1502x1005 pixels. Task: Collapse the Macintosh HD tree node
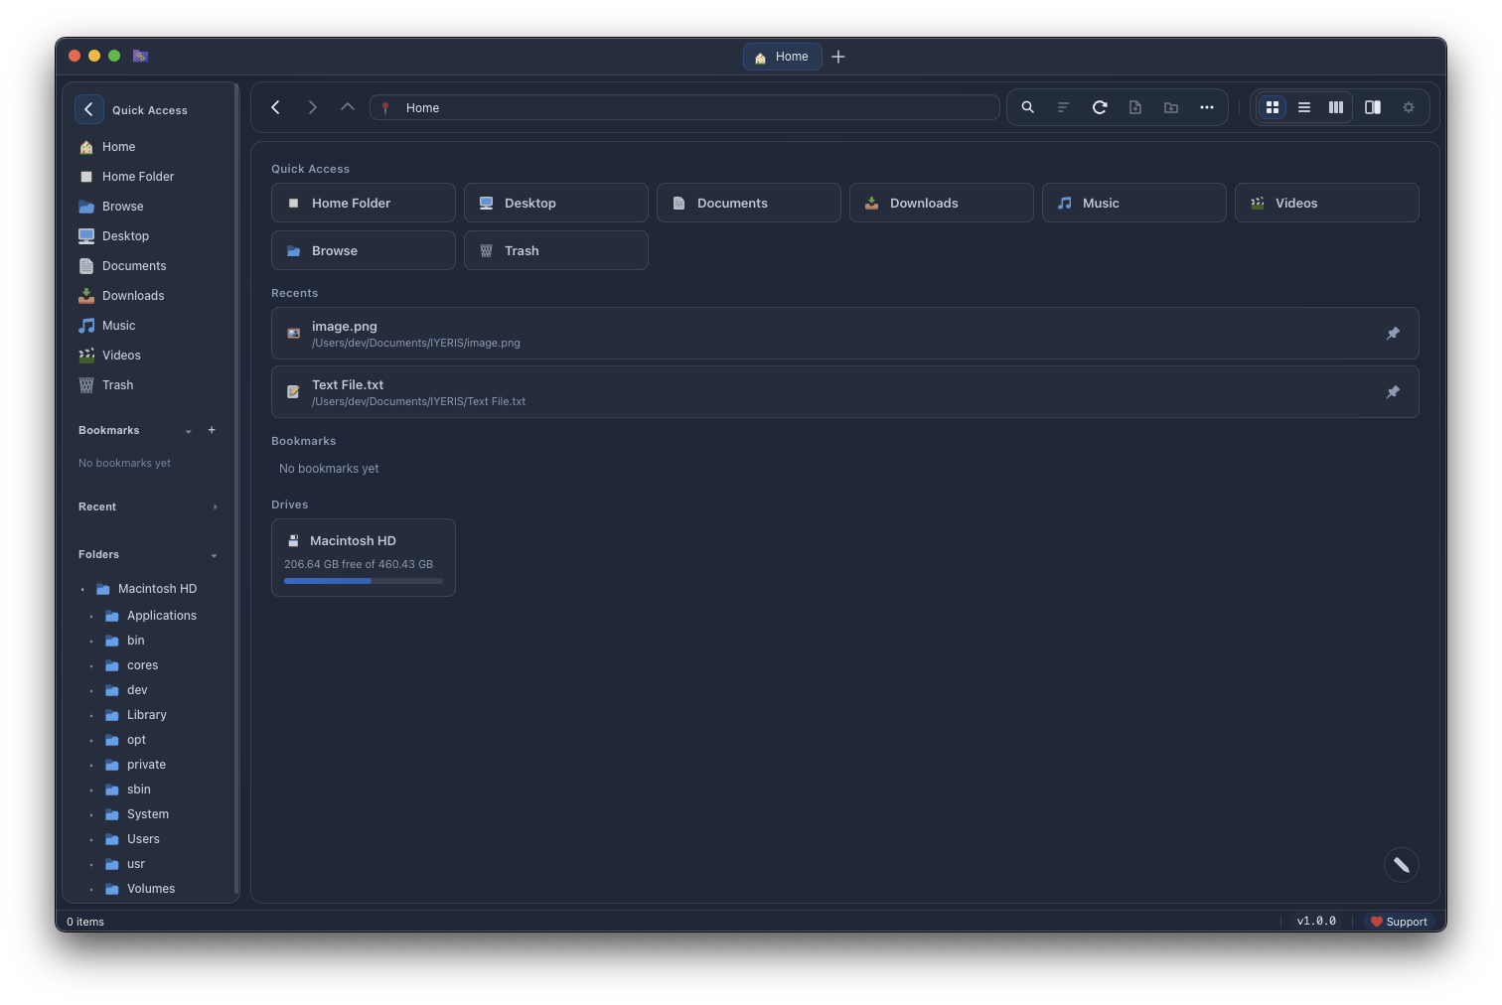click(82, 589)
